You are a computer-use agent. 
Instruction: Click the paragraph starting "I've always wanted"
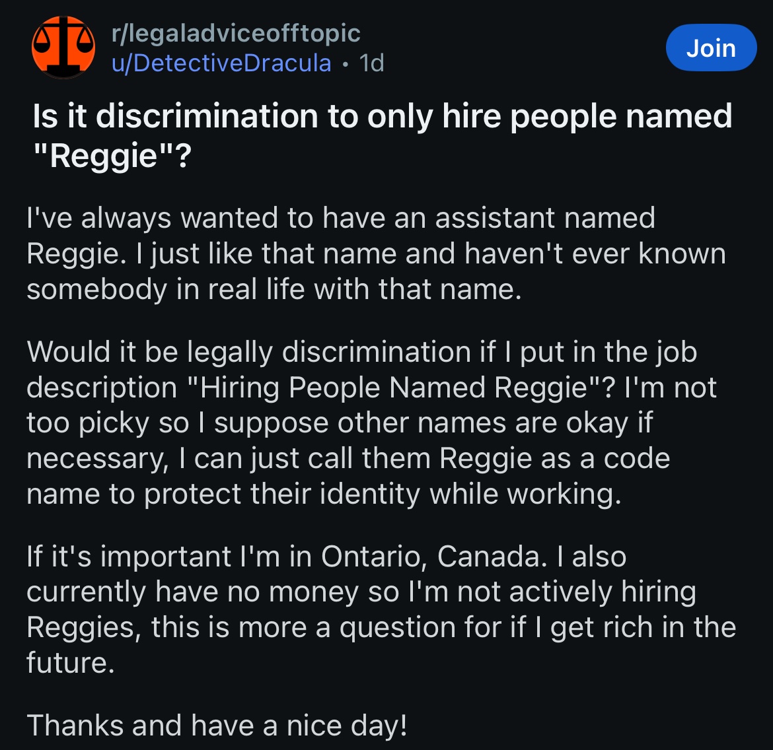click(376, 254)
